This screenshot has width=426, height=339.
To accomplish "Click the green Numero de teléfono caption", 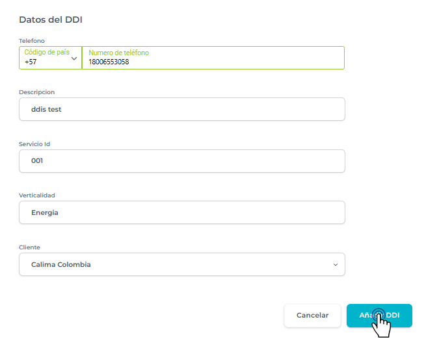I will click(x=119, y=53).
